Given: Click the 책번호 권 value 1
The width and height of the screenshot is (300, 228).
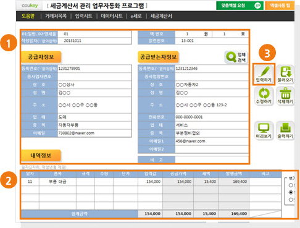Looking at the screenshot, I should click(187, 34).
